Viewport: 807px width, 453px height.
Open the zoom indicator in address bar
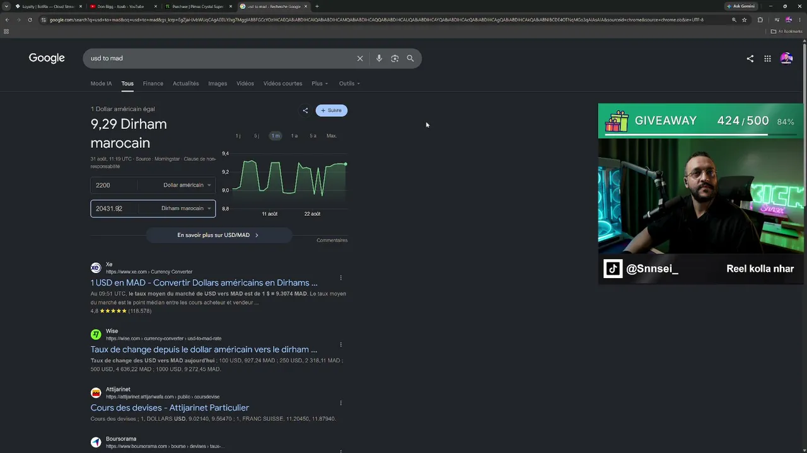(x=734, y=20)
